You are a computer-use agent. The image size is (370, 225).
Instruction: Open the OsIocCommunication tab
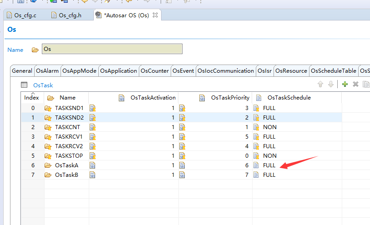[226, 71]
